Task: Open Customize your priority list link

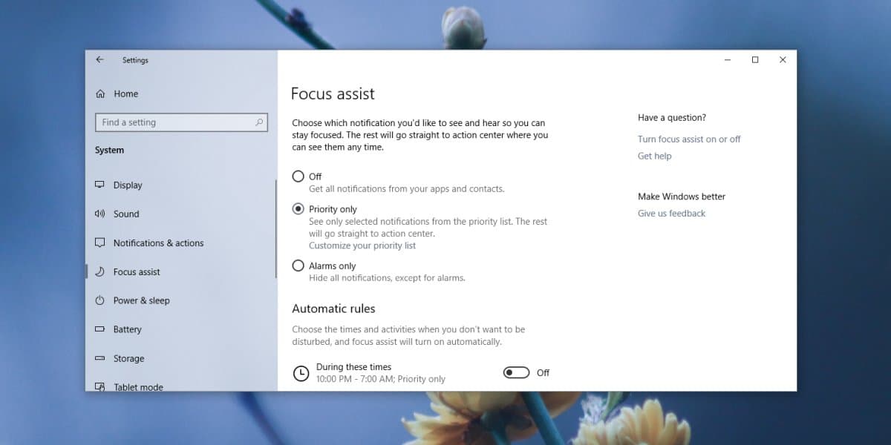Action: (362, 245)
